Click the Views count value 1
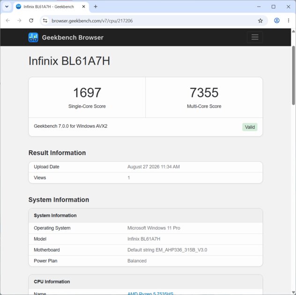Viewport: 296px width, 295px height. pos(129,177)
